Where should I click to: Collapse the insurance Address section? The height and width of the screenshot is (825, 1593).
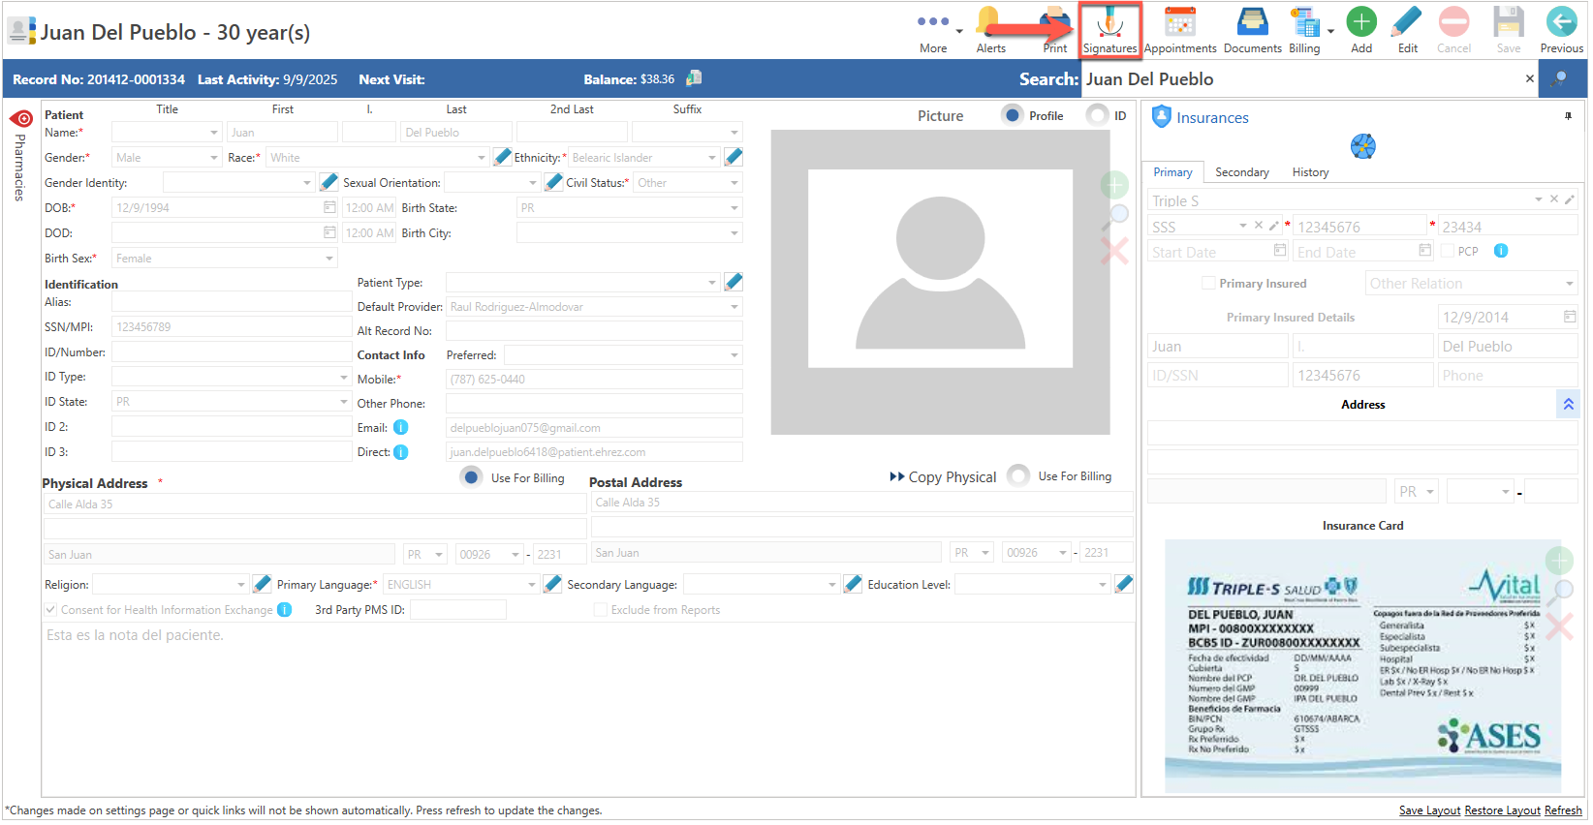pos(1568,405)
